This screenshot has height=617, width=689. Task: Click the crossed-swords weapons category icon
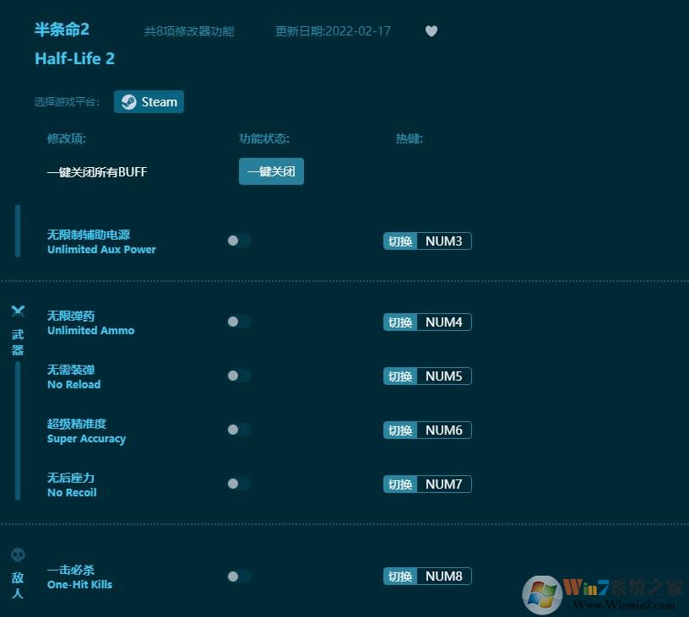(x=18, y=311)
